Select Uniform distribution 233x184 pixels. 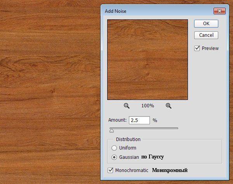click(114, 148)
